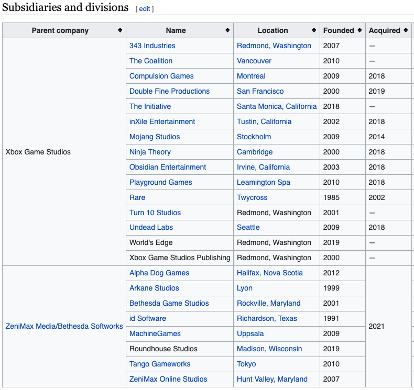Open Stockholm location link
The image size is (414, 390).
coord(254,137)
